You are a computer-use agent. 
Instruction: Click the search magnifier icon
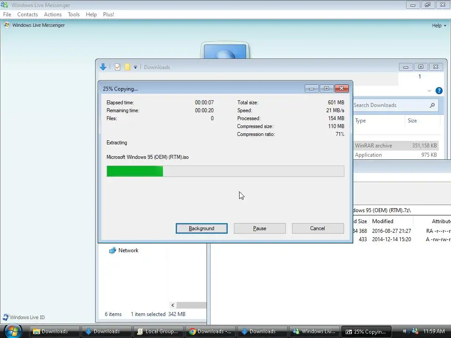coord(432,106)
